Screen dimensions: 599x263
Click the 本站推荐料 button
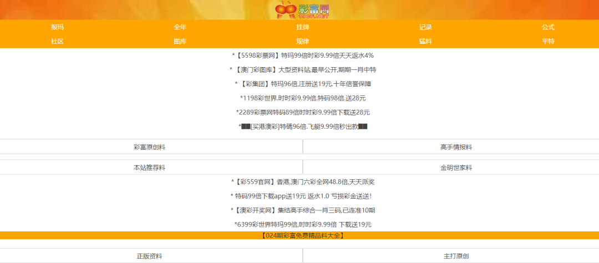[149, 168]
